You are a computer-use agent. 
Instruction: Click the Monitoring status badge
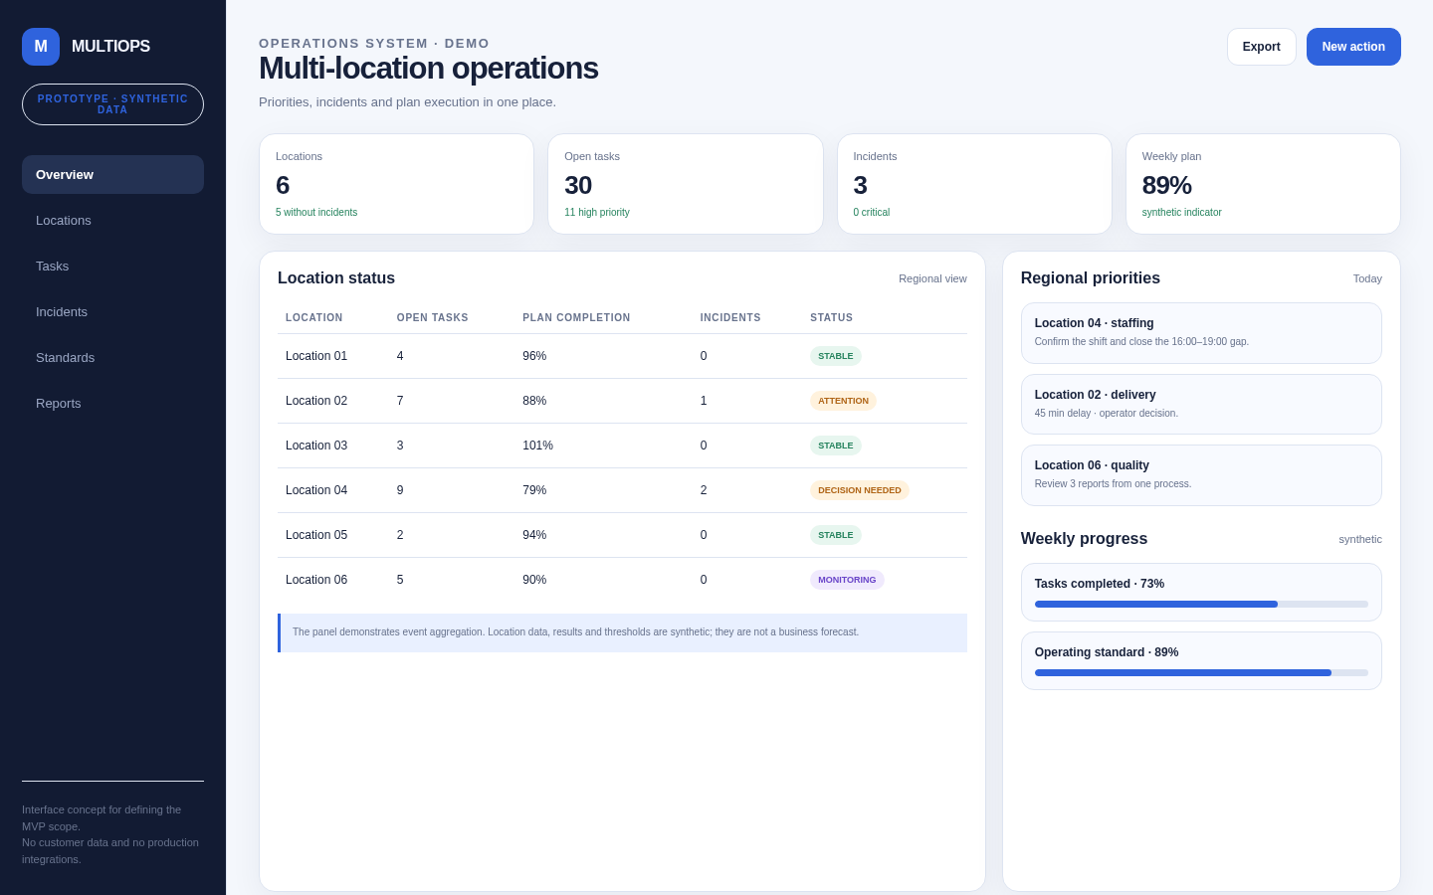pyautogui.click(x=847, y=580)
